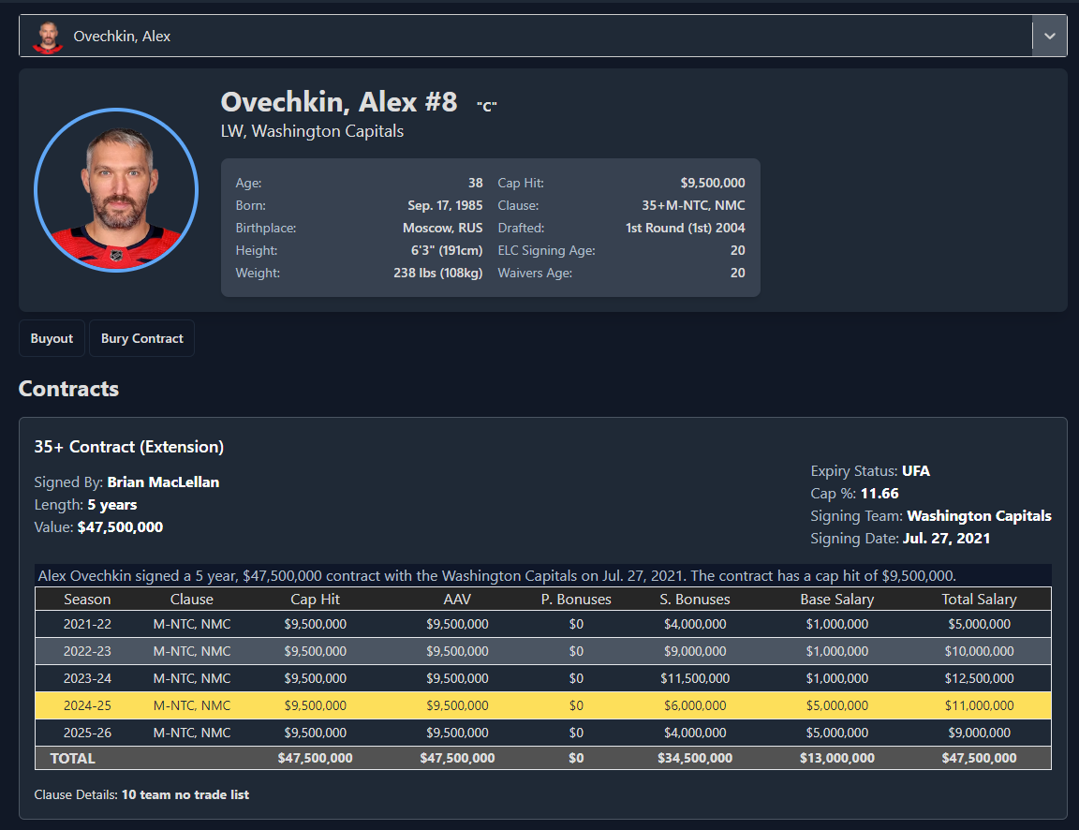
Task: Select the height 6'3" (191cm)
Action: (447, 250)
